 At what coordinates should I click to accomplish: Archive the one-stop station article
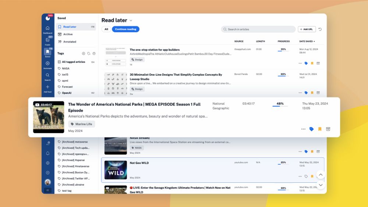[x=318, y=63]
